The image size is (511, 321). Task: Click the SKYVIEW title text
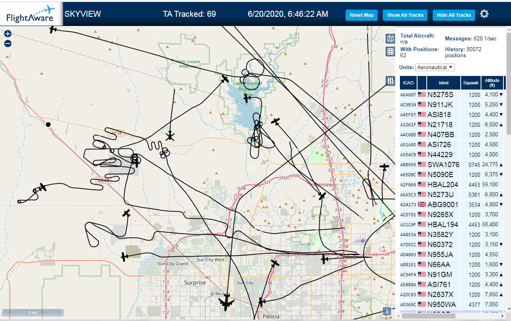tap(83, 14)
